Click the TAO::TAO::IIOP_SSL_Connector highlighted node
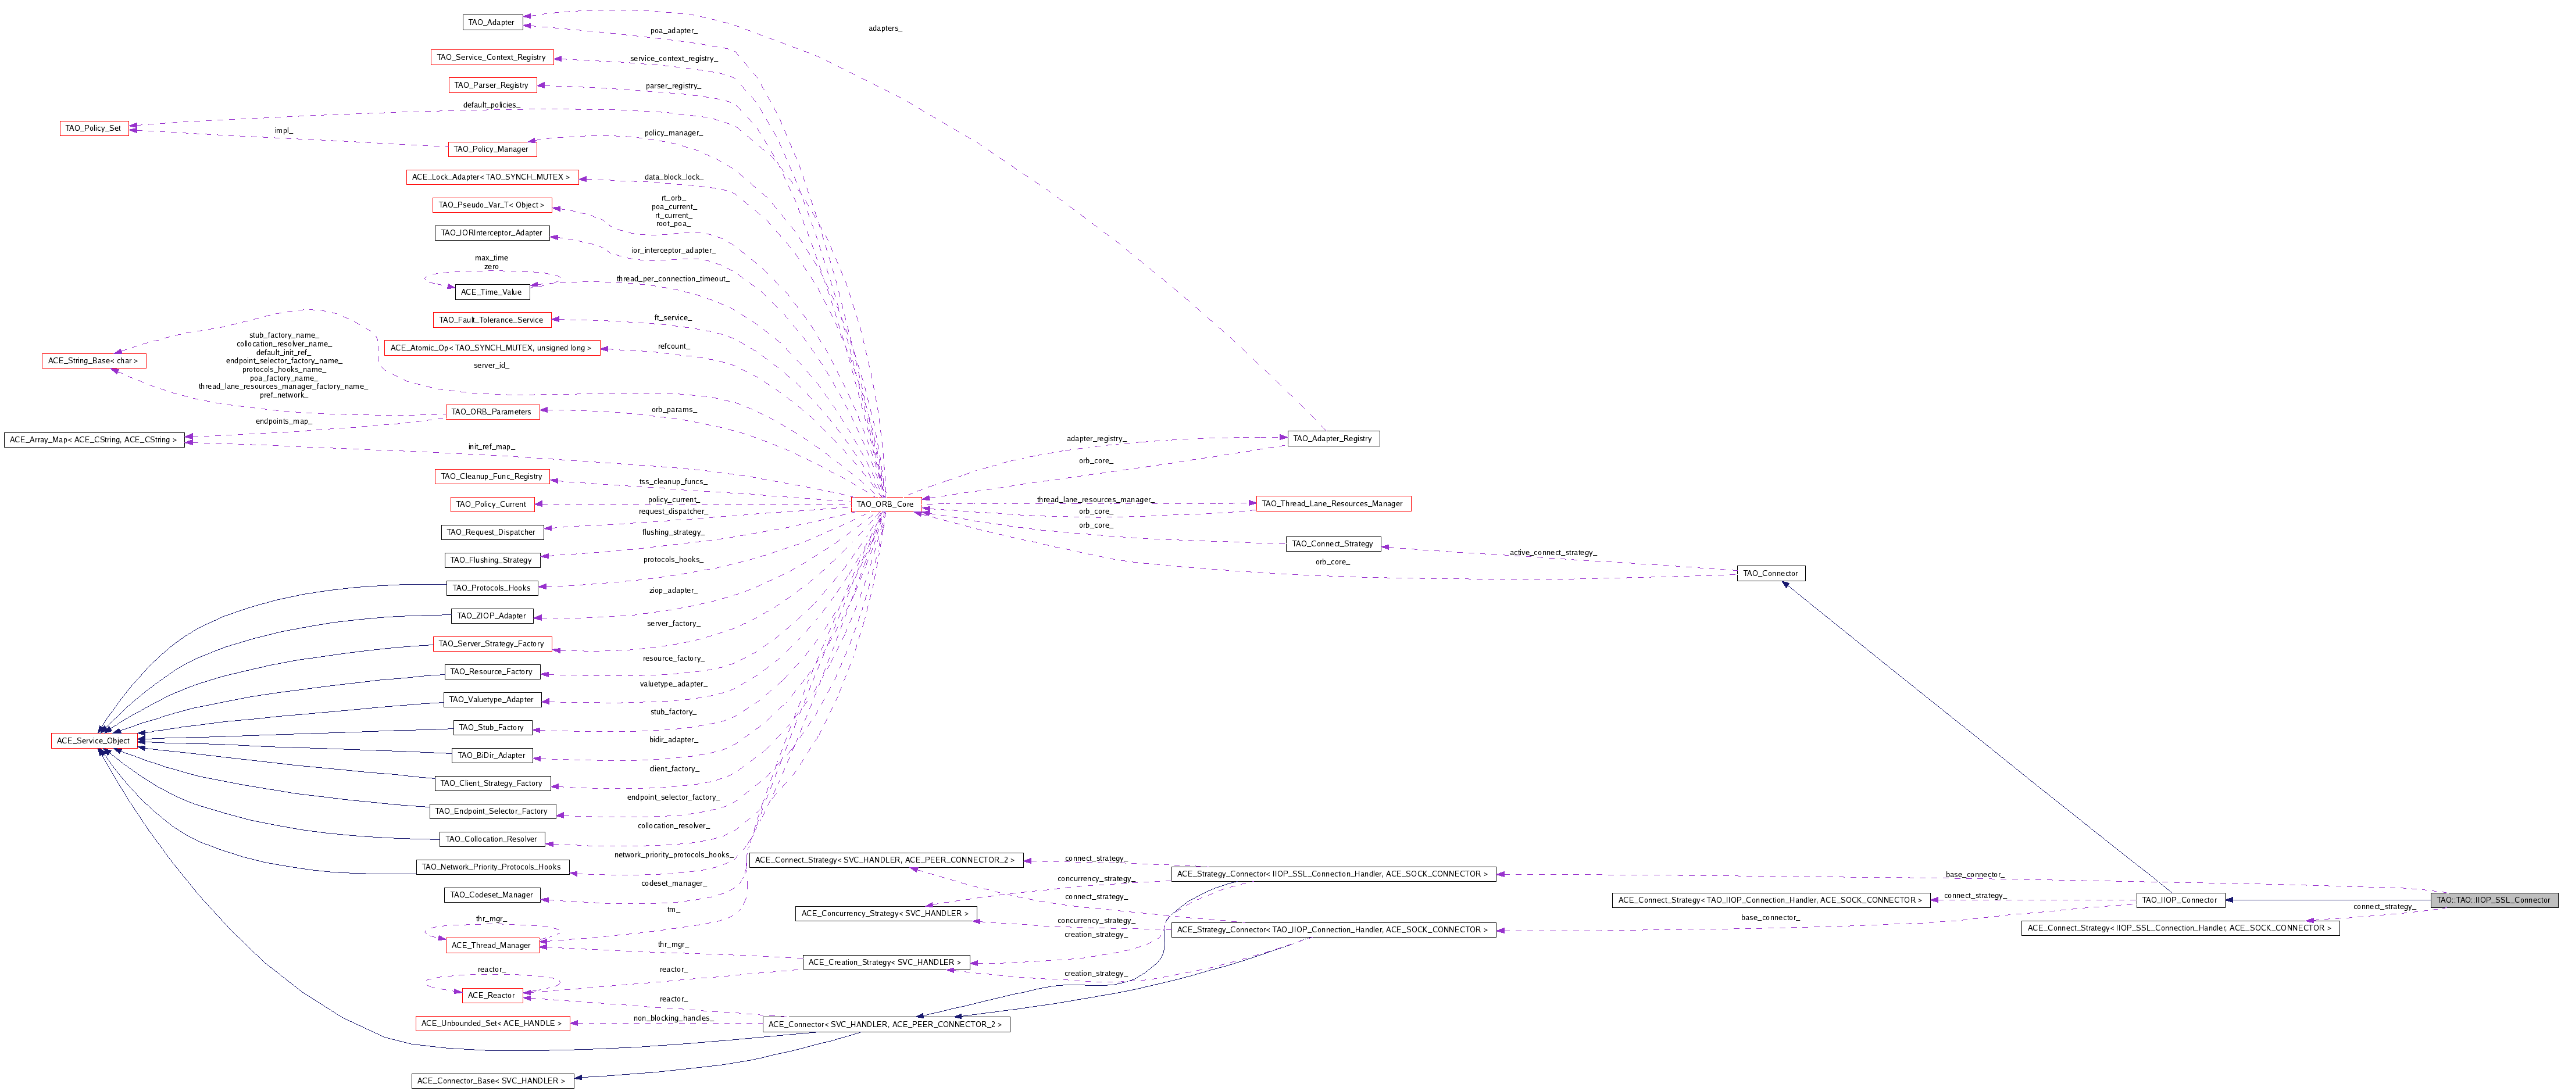 pyautogui.click(x=2492, y=900)
